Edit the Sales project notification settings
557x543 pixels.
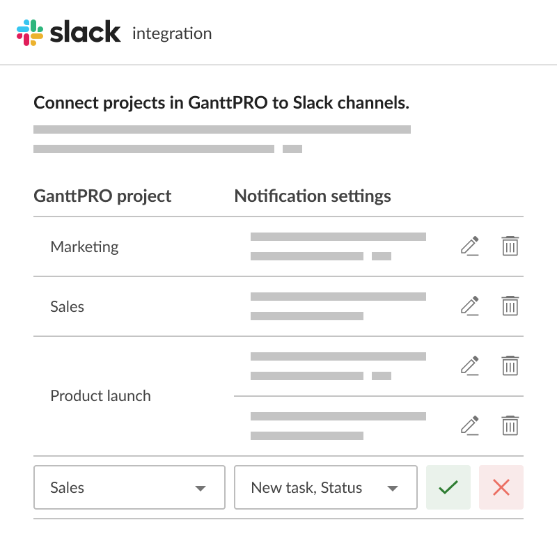[x=470, y=306]
